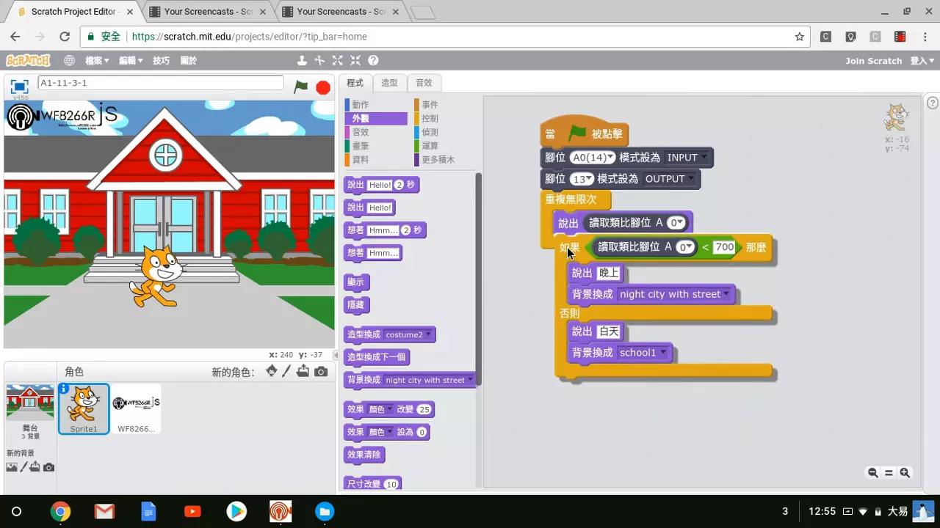Click the red stop sign button
940x528 pixels.
[x=323, y=88]
